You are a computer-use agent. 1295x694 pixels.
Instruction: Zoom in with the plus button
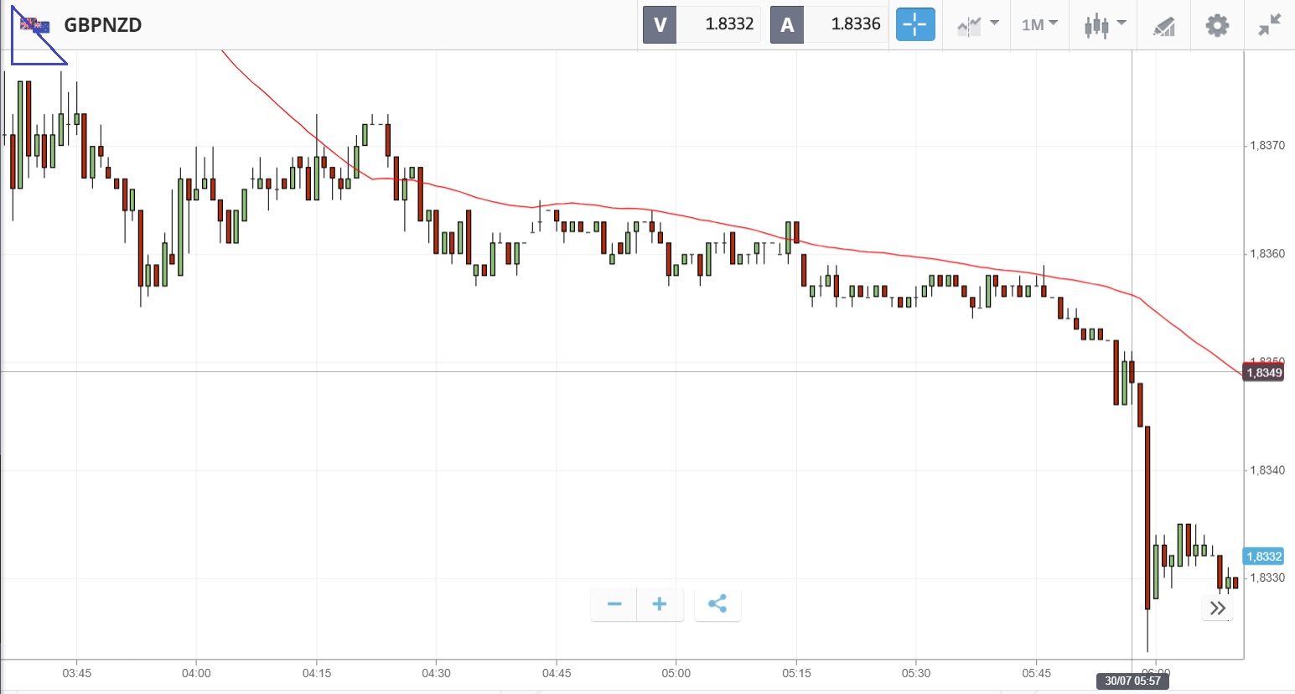[x=660, y=603]
